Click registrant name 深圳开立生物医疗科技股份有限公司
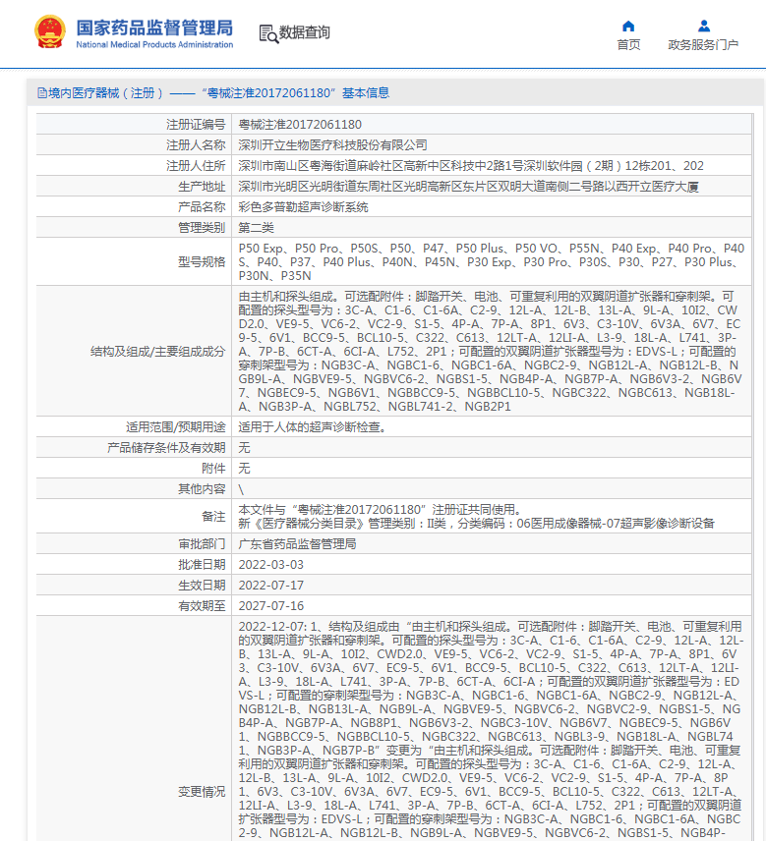766x841 pixels. [333, 145]
